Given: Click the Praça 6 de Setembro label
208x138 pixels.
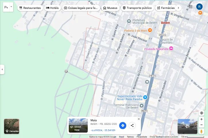Looking at the screenshot, I should click(166, 41).
